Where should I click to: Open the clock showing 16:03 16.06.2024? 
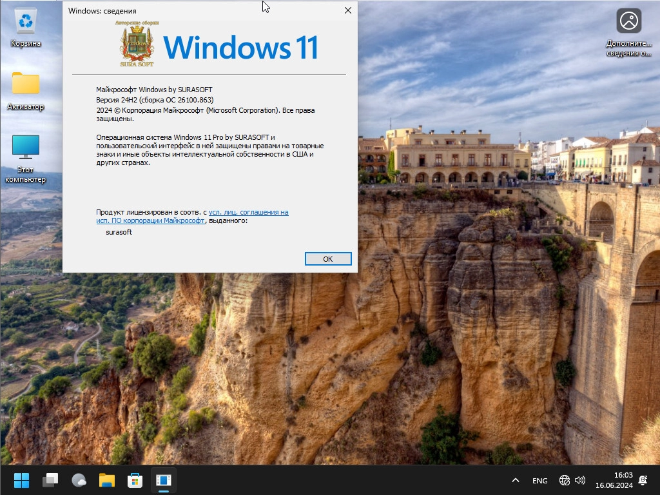[614, 480]
